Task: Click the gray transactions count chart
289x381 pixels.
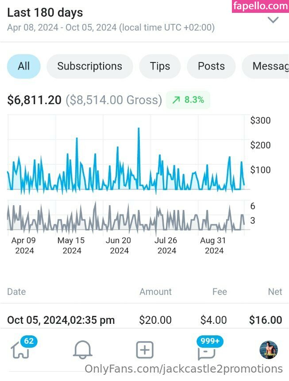Action: (126, 218)
